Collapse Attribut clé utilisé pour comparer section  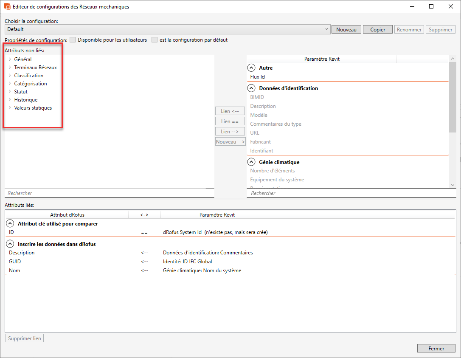(10, 224)
